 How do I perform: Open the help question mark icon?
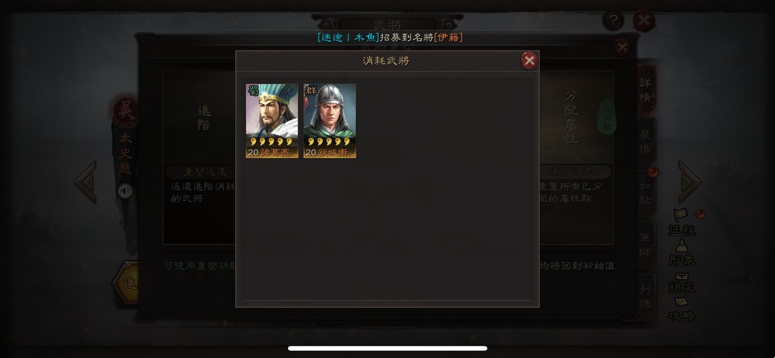pyautogui.click(x=613, y=21)
